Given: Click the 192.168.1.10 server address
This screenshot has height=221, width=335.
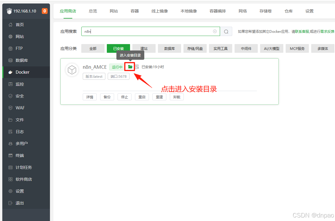Looking at the screenshot, I should (25, 11).
